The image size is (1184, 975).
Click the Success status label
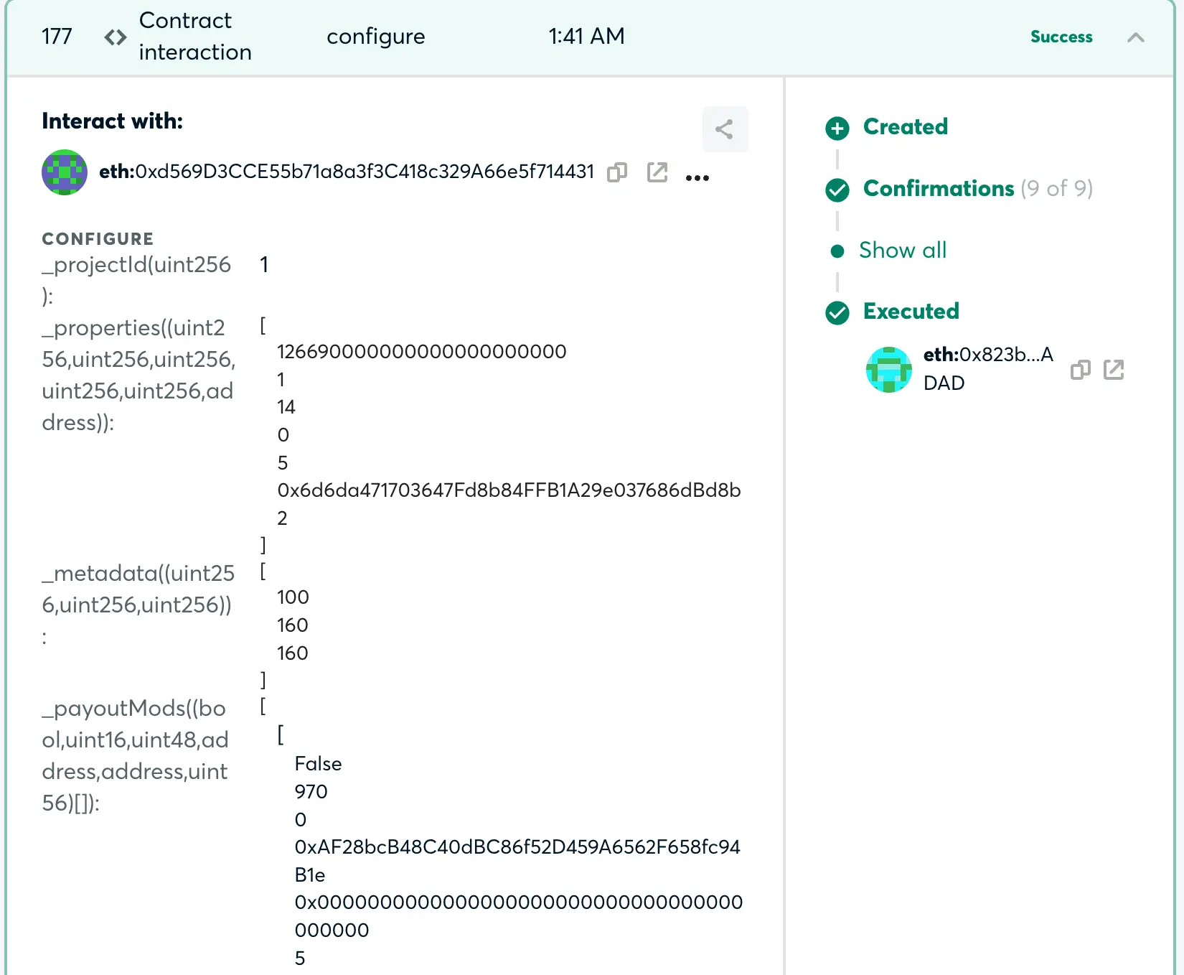click(x=1061, y=37)
